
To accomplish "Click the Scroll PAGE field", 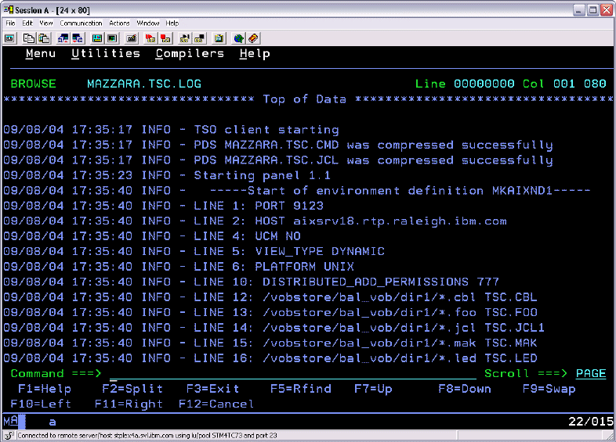I will 591,373.
